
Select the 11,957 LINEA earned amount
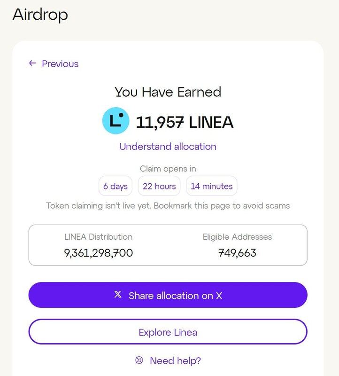(x=185, y=122)
